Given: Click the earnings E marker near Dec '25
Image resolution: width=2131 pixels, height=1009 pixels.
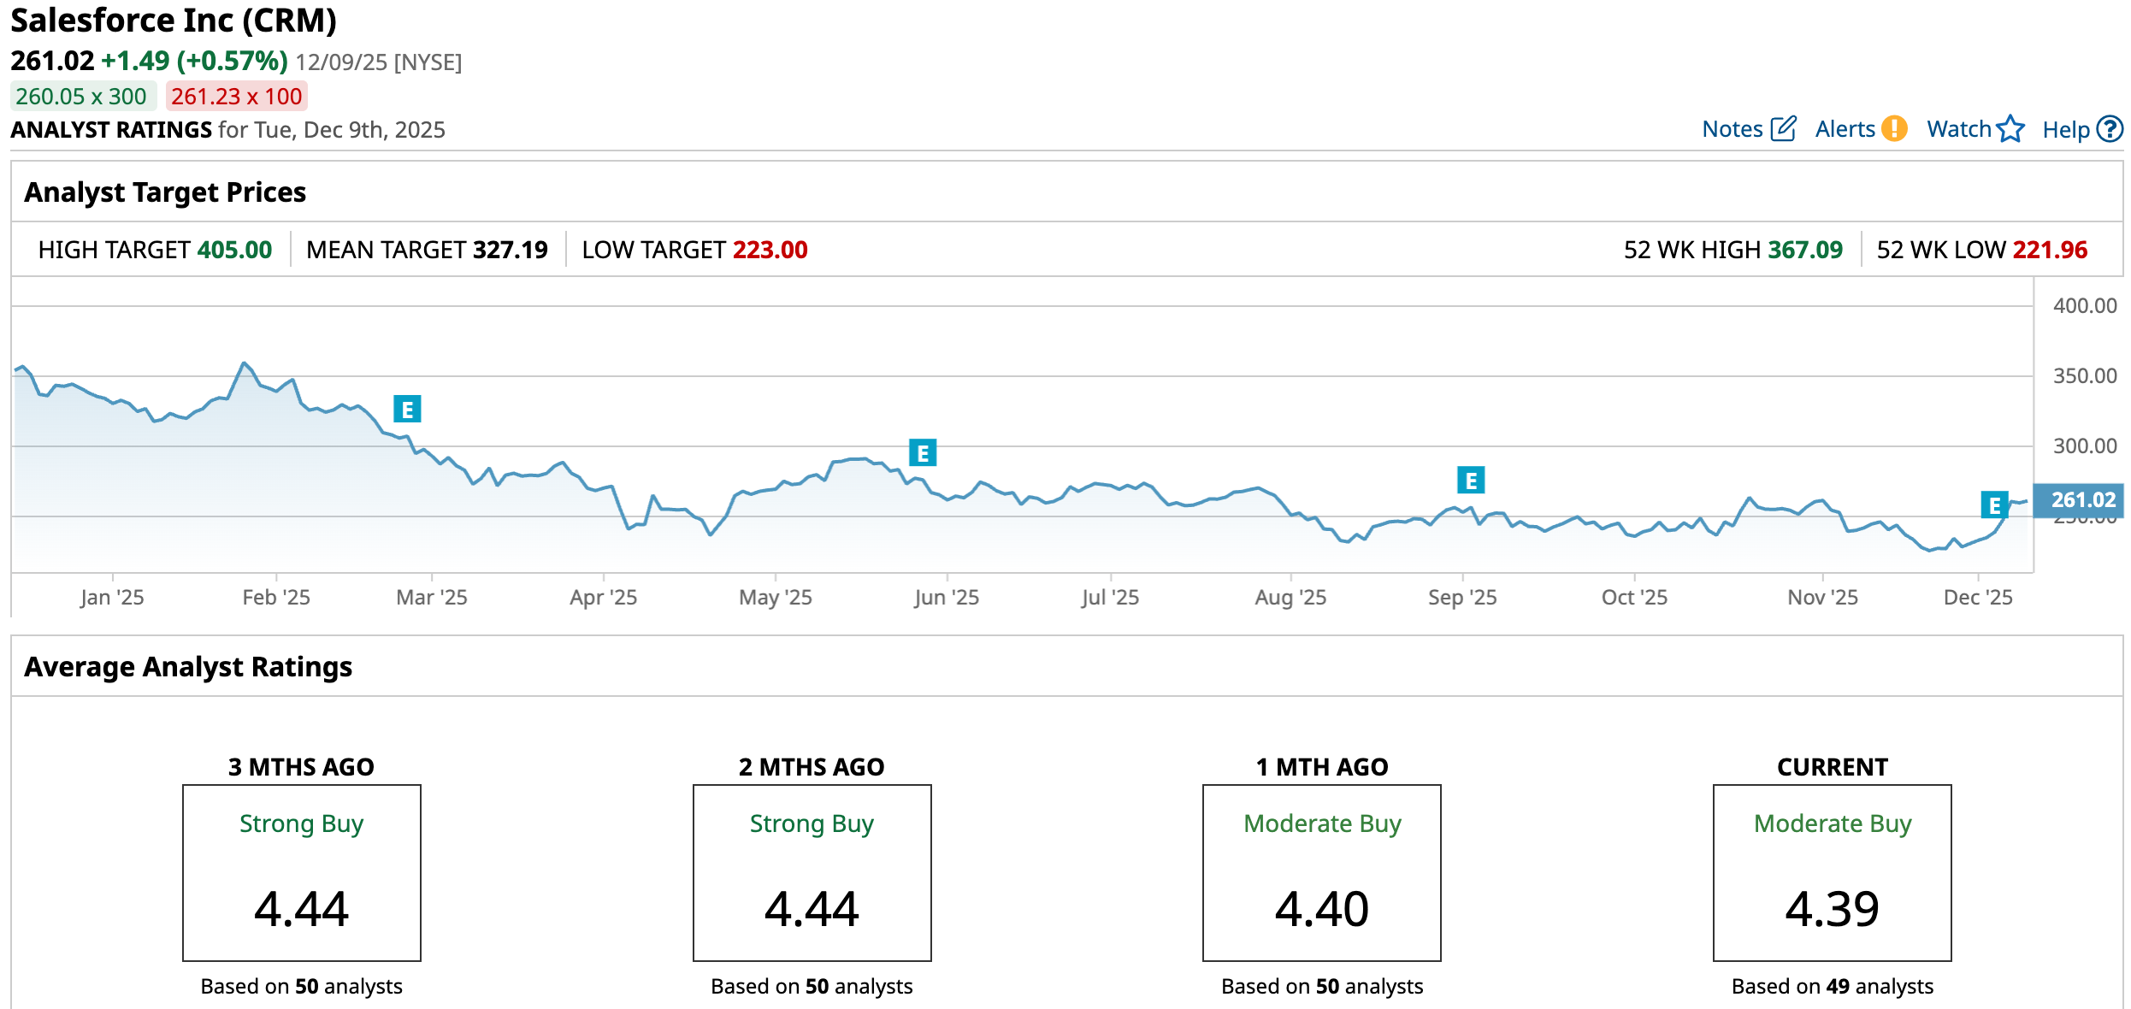Looking at the screenshot, I should pyautogui.click(x=1994, y=505).
